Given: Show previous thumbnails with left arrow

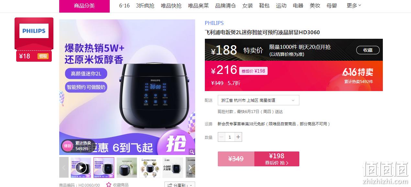Looking at the screenshot, I should pyautogui.click(x=64, y=167).
